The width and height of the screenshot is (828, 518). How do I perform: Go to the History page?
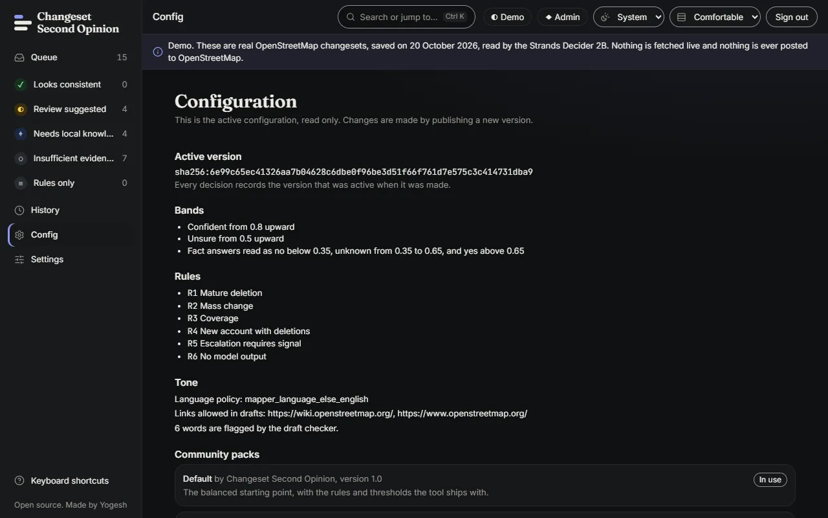[71, 210]
